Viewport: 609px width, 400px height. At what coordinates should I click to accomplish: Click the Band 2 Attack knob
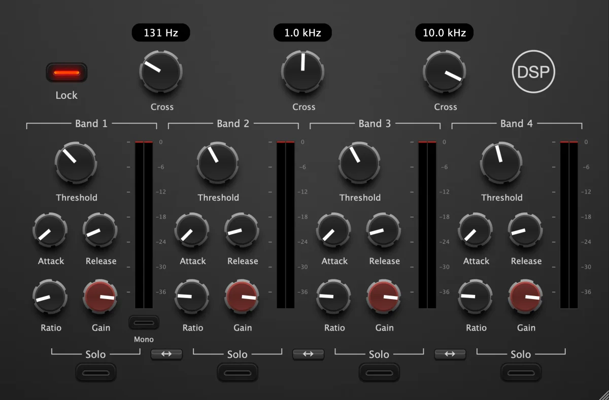point(192,230)
